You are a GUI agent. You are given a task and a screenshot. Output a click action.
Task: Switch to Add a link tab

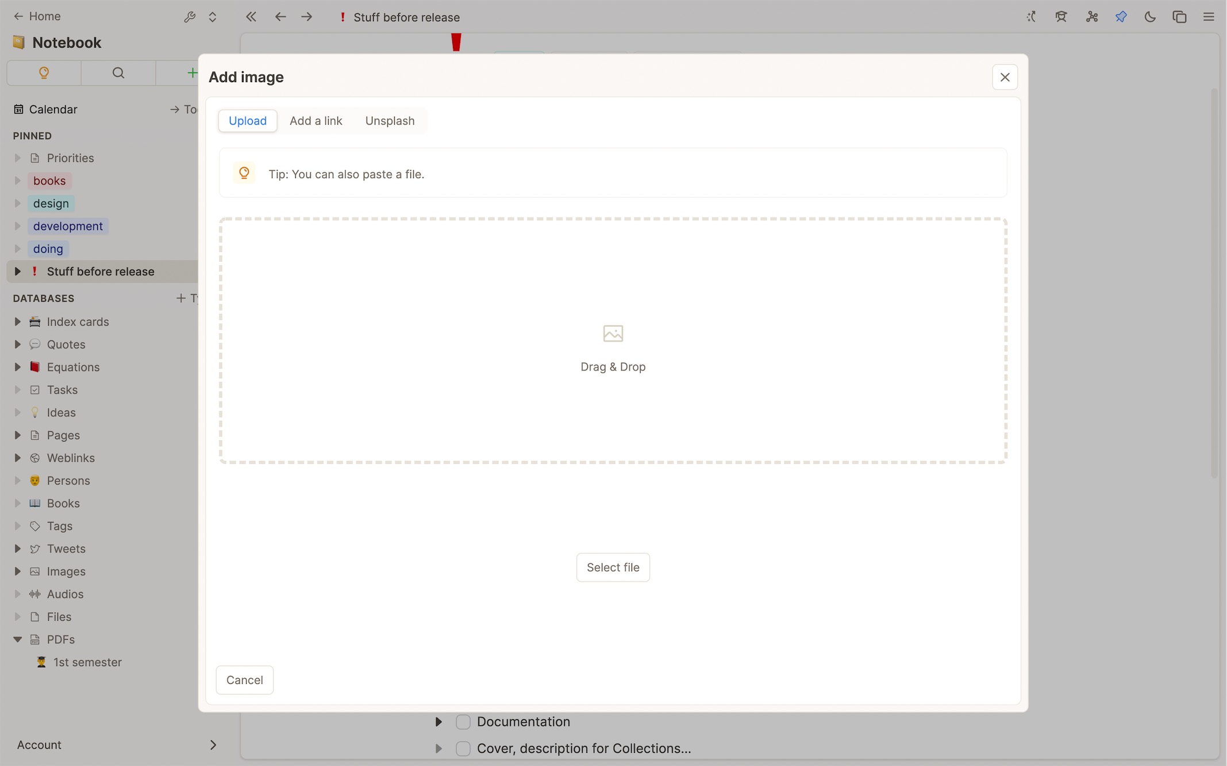(316, 120)
